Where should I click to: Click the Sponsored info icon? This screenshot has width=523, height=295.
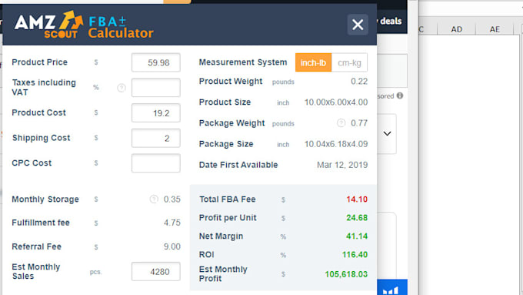coord(400,96)
